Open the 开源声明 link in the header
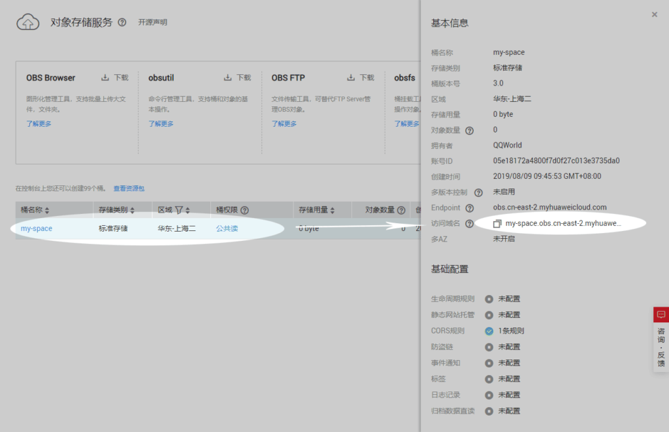This screenshot has width=669, height=432. 152,22
